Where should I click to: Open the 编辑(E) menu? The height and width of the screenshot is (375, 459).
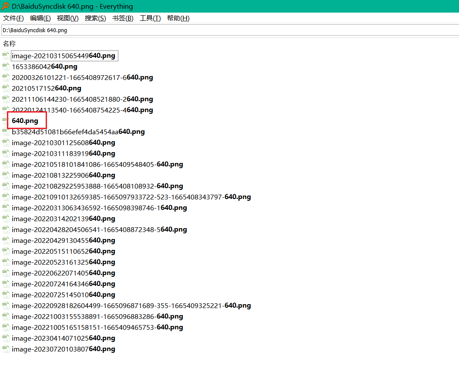click(40, 18)
